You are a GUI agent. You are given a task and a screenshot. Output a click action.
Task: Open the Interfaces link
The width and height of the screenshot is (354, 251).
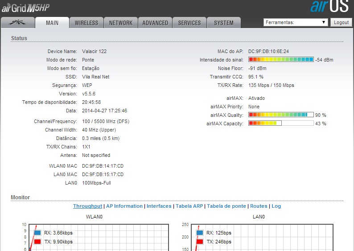[159, 206]
